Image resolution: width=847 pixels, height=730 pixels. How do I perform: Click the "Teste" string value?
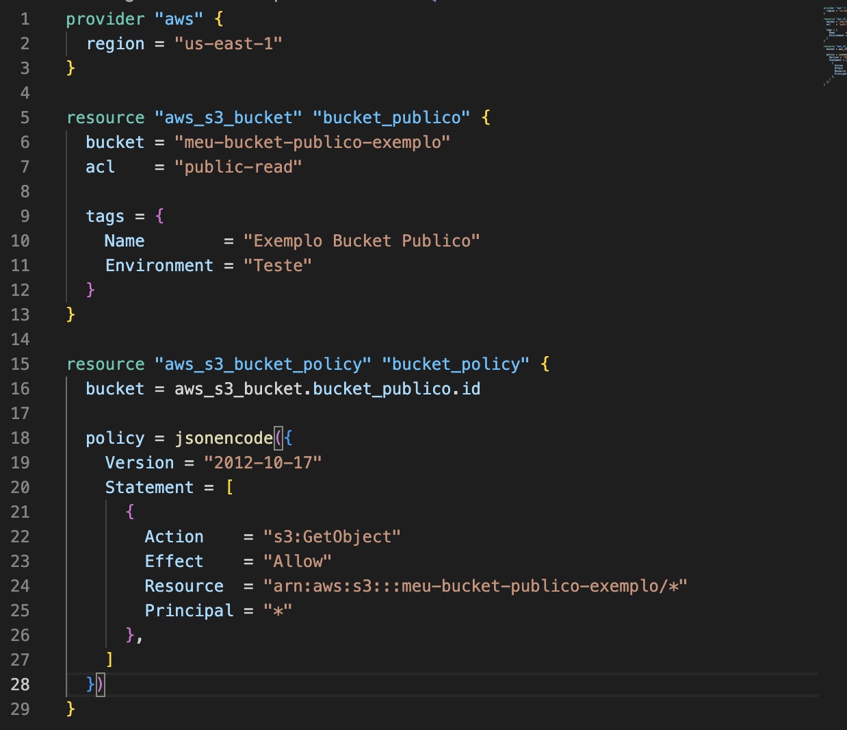coord(278,266)
